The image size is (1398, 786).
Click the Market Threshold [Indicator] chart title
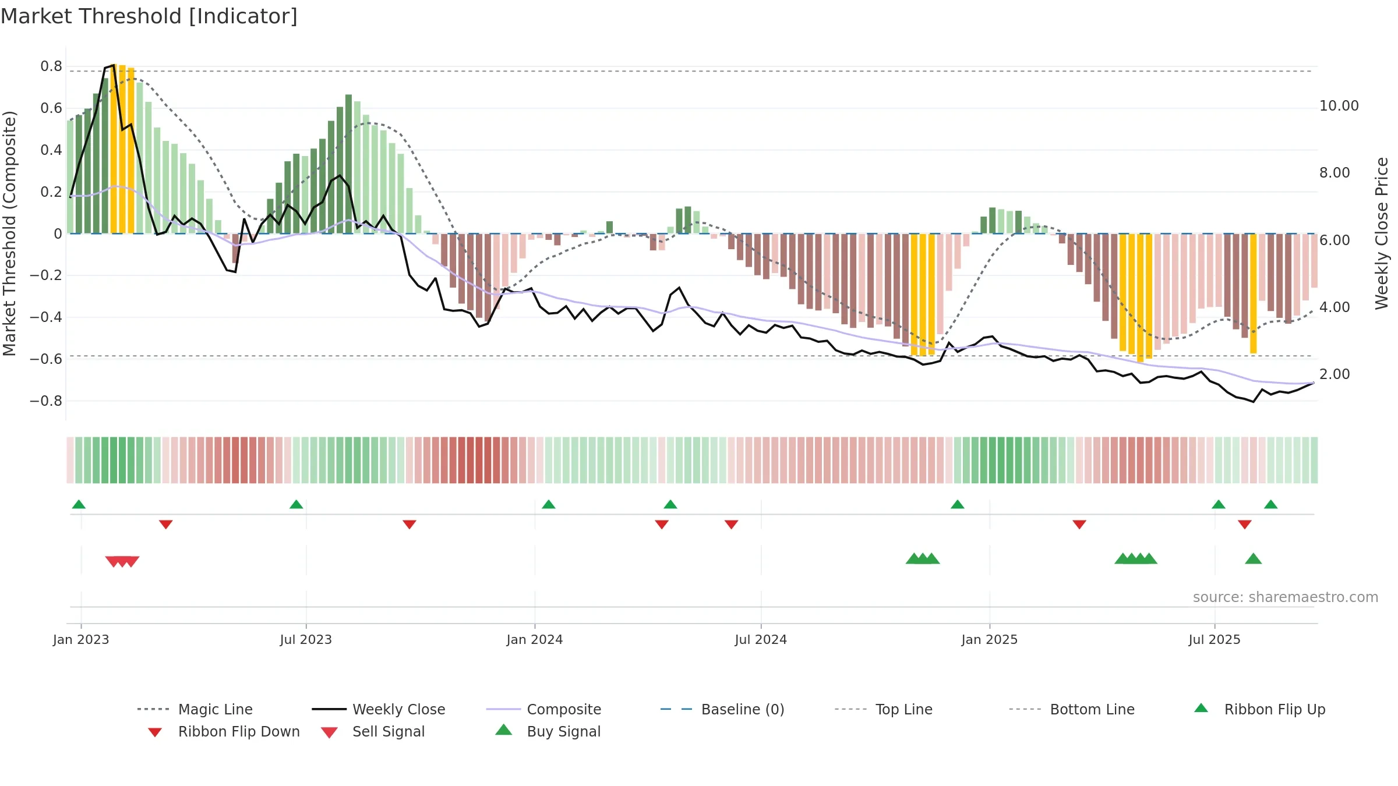click(x=149, y=16)
